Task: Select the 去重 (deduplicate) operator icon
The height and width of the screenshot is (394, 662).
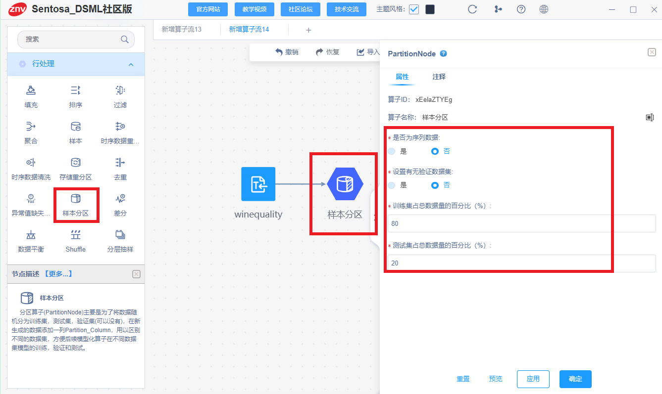Action: 120,162
